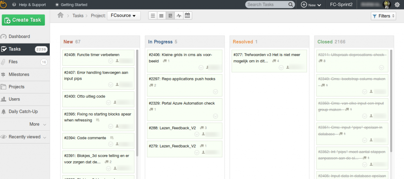Open action circle on task #2408

[x=110, y=61]
